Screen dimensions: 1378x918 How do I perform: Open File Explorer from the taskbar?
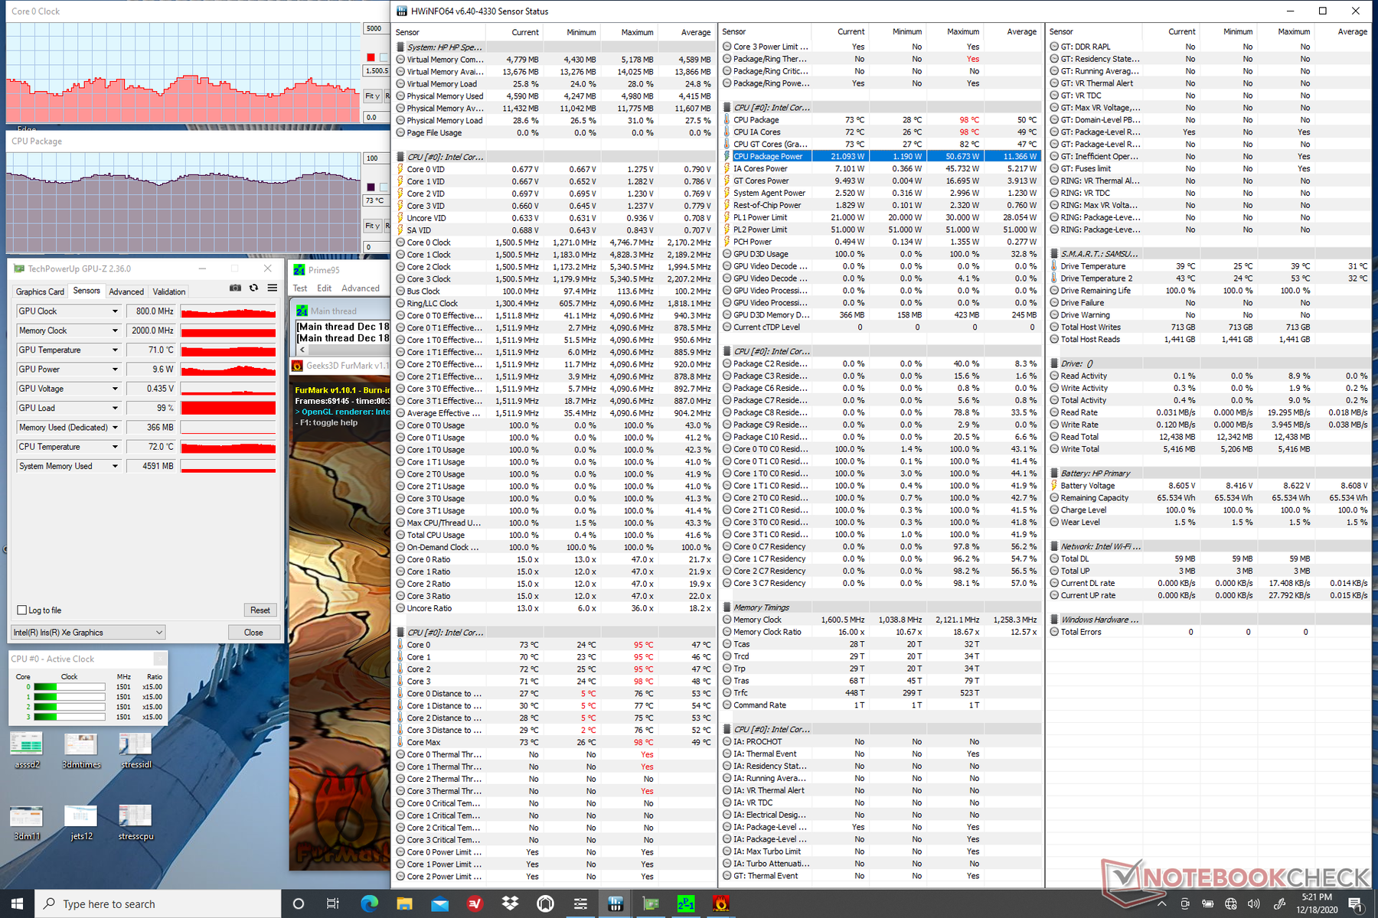tap(404, 903)
